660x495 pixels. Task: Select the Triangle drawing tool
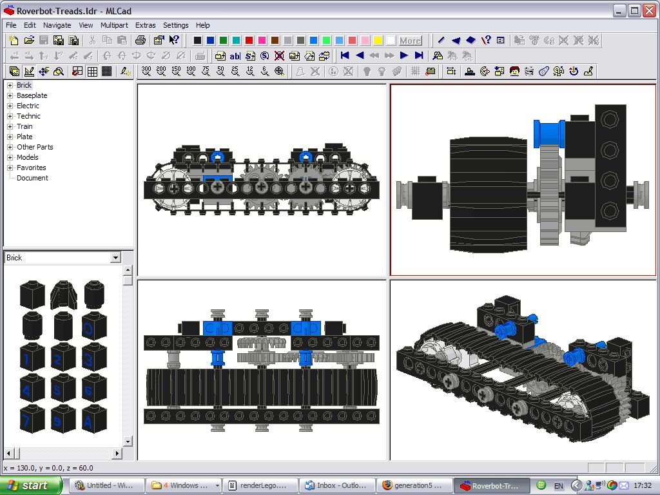[x=456, y=40]
